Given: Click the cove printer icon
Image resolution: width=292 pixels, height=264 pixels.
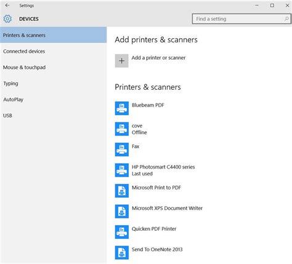Looking at the screenshot, I should click(122, 129).
